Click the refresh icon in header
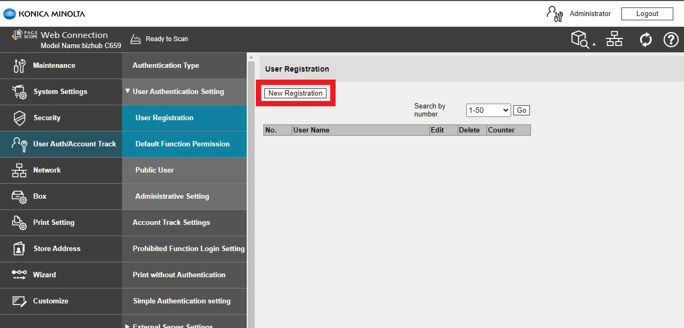This screenshot has width=684, height=328. point(646,40)
